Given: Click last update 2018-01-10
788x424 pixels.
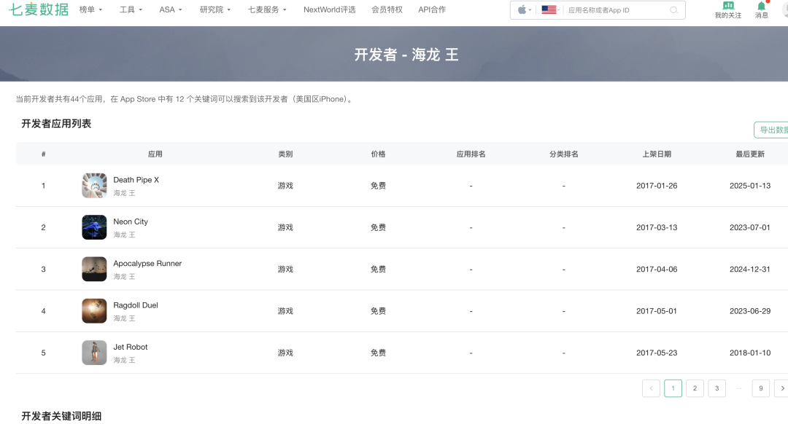Looking at the screenshot, I should click(x=750, y=353).
